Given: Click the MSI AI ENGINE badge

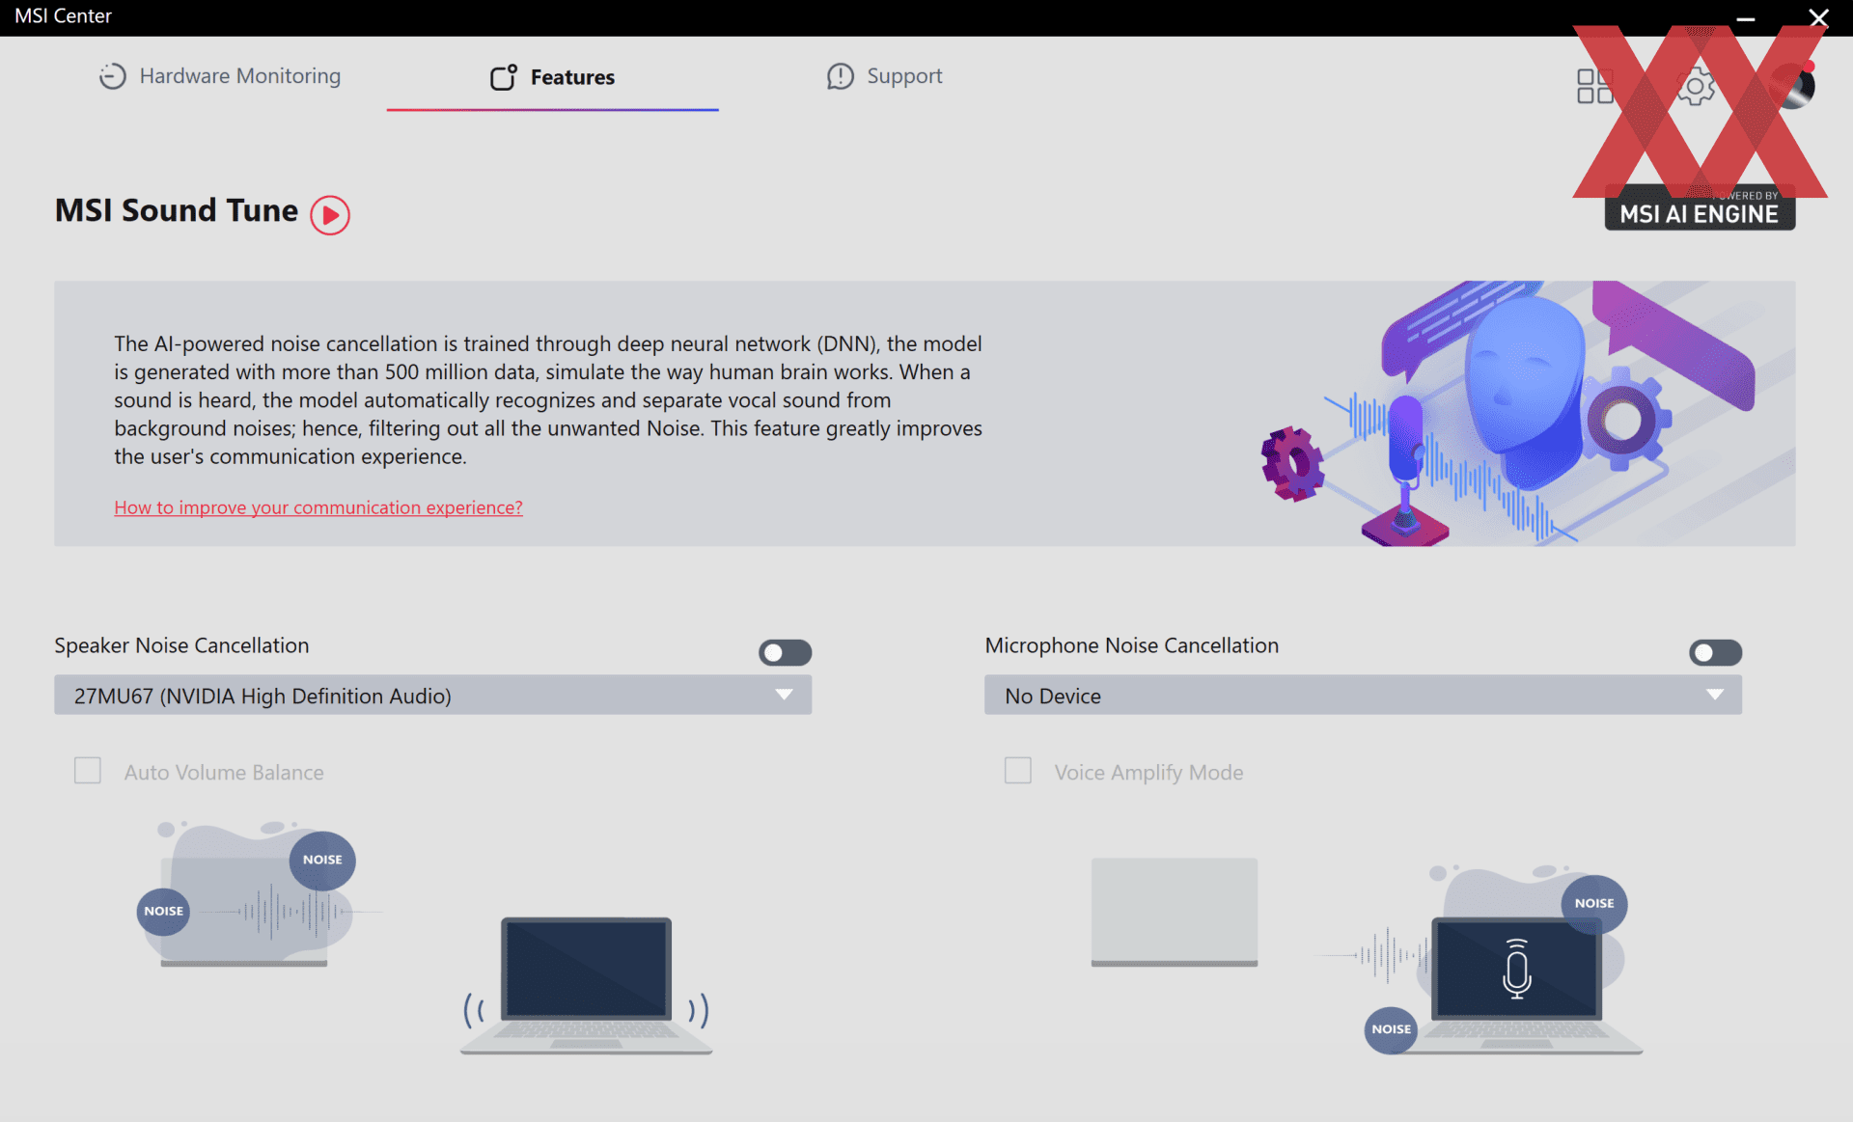Looking at the screenshot, I should click(x=1700, y=207).
